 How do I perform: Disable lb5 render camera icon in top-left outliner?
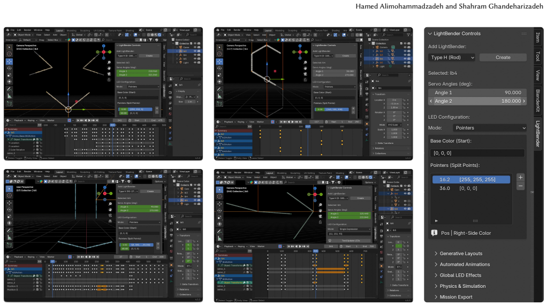click(199, 58)
